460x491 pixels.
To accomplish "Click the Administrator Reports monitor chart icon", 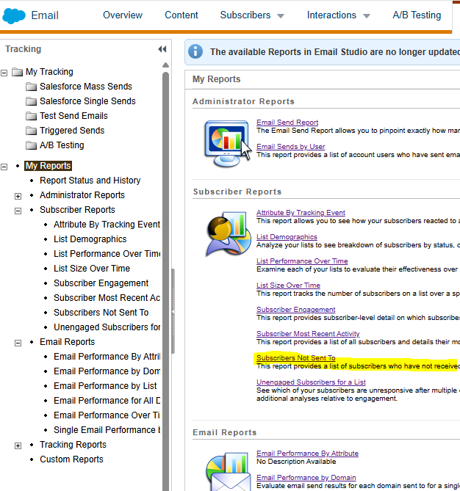I will point(228,143).
